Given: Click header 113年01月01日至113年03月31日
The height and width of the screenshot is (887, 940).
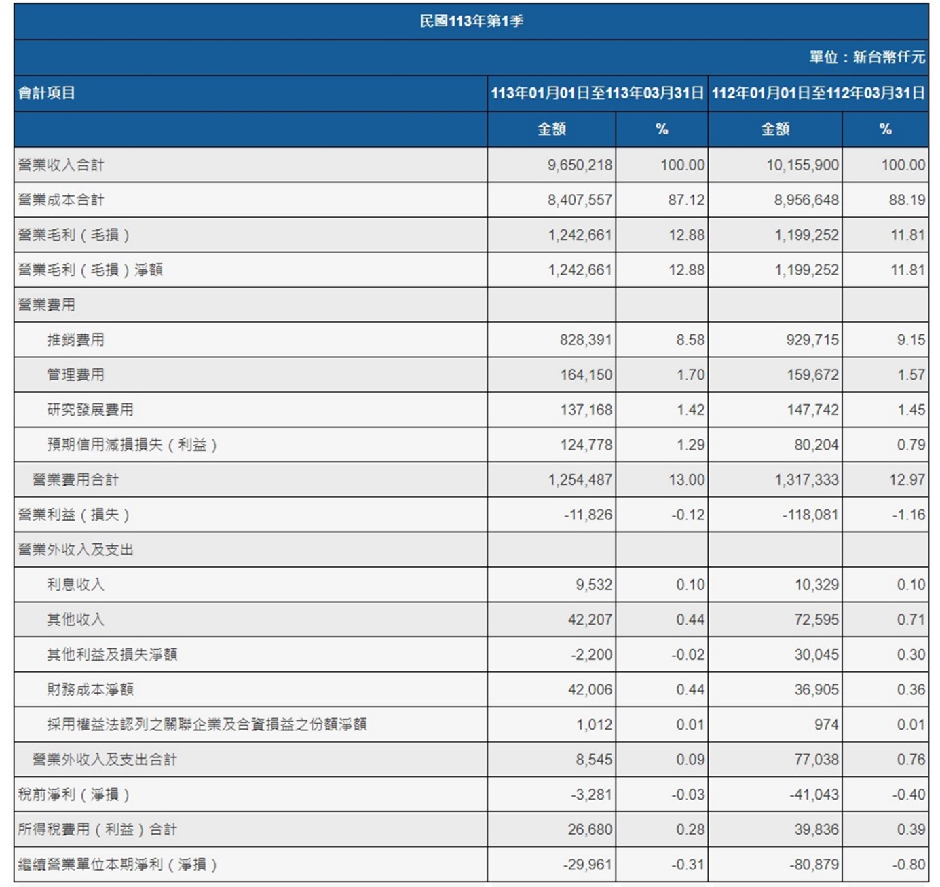Looking at the screenshot, I should click(597, 93).
